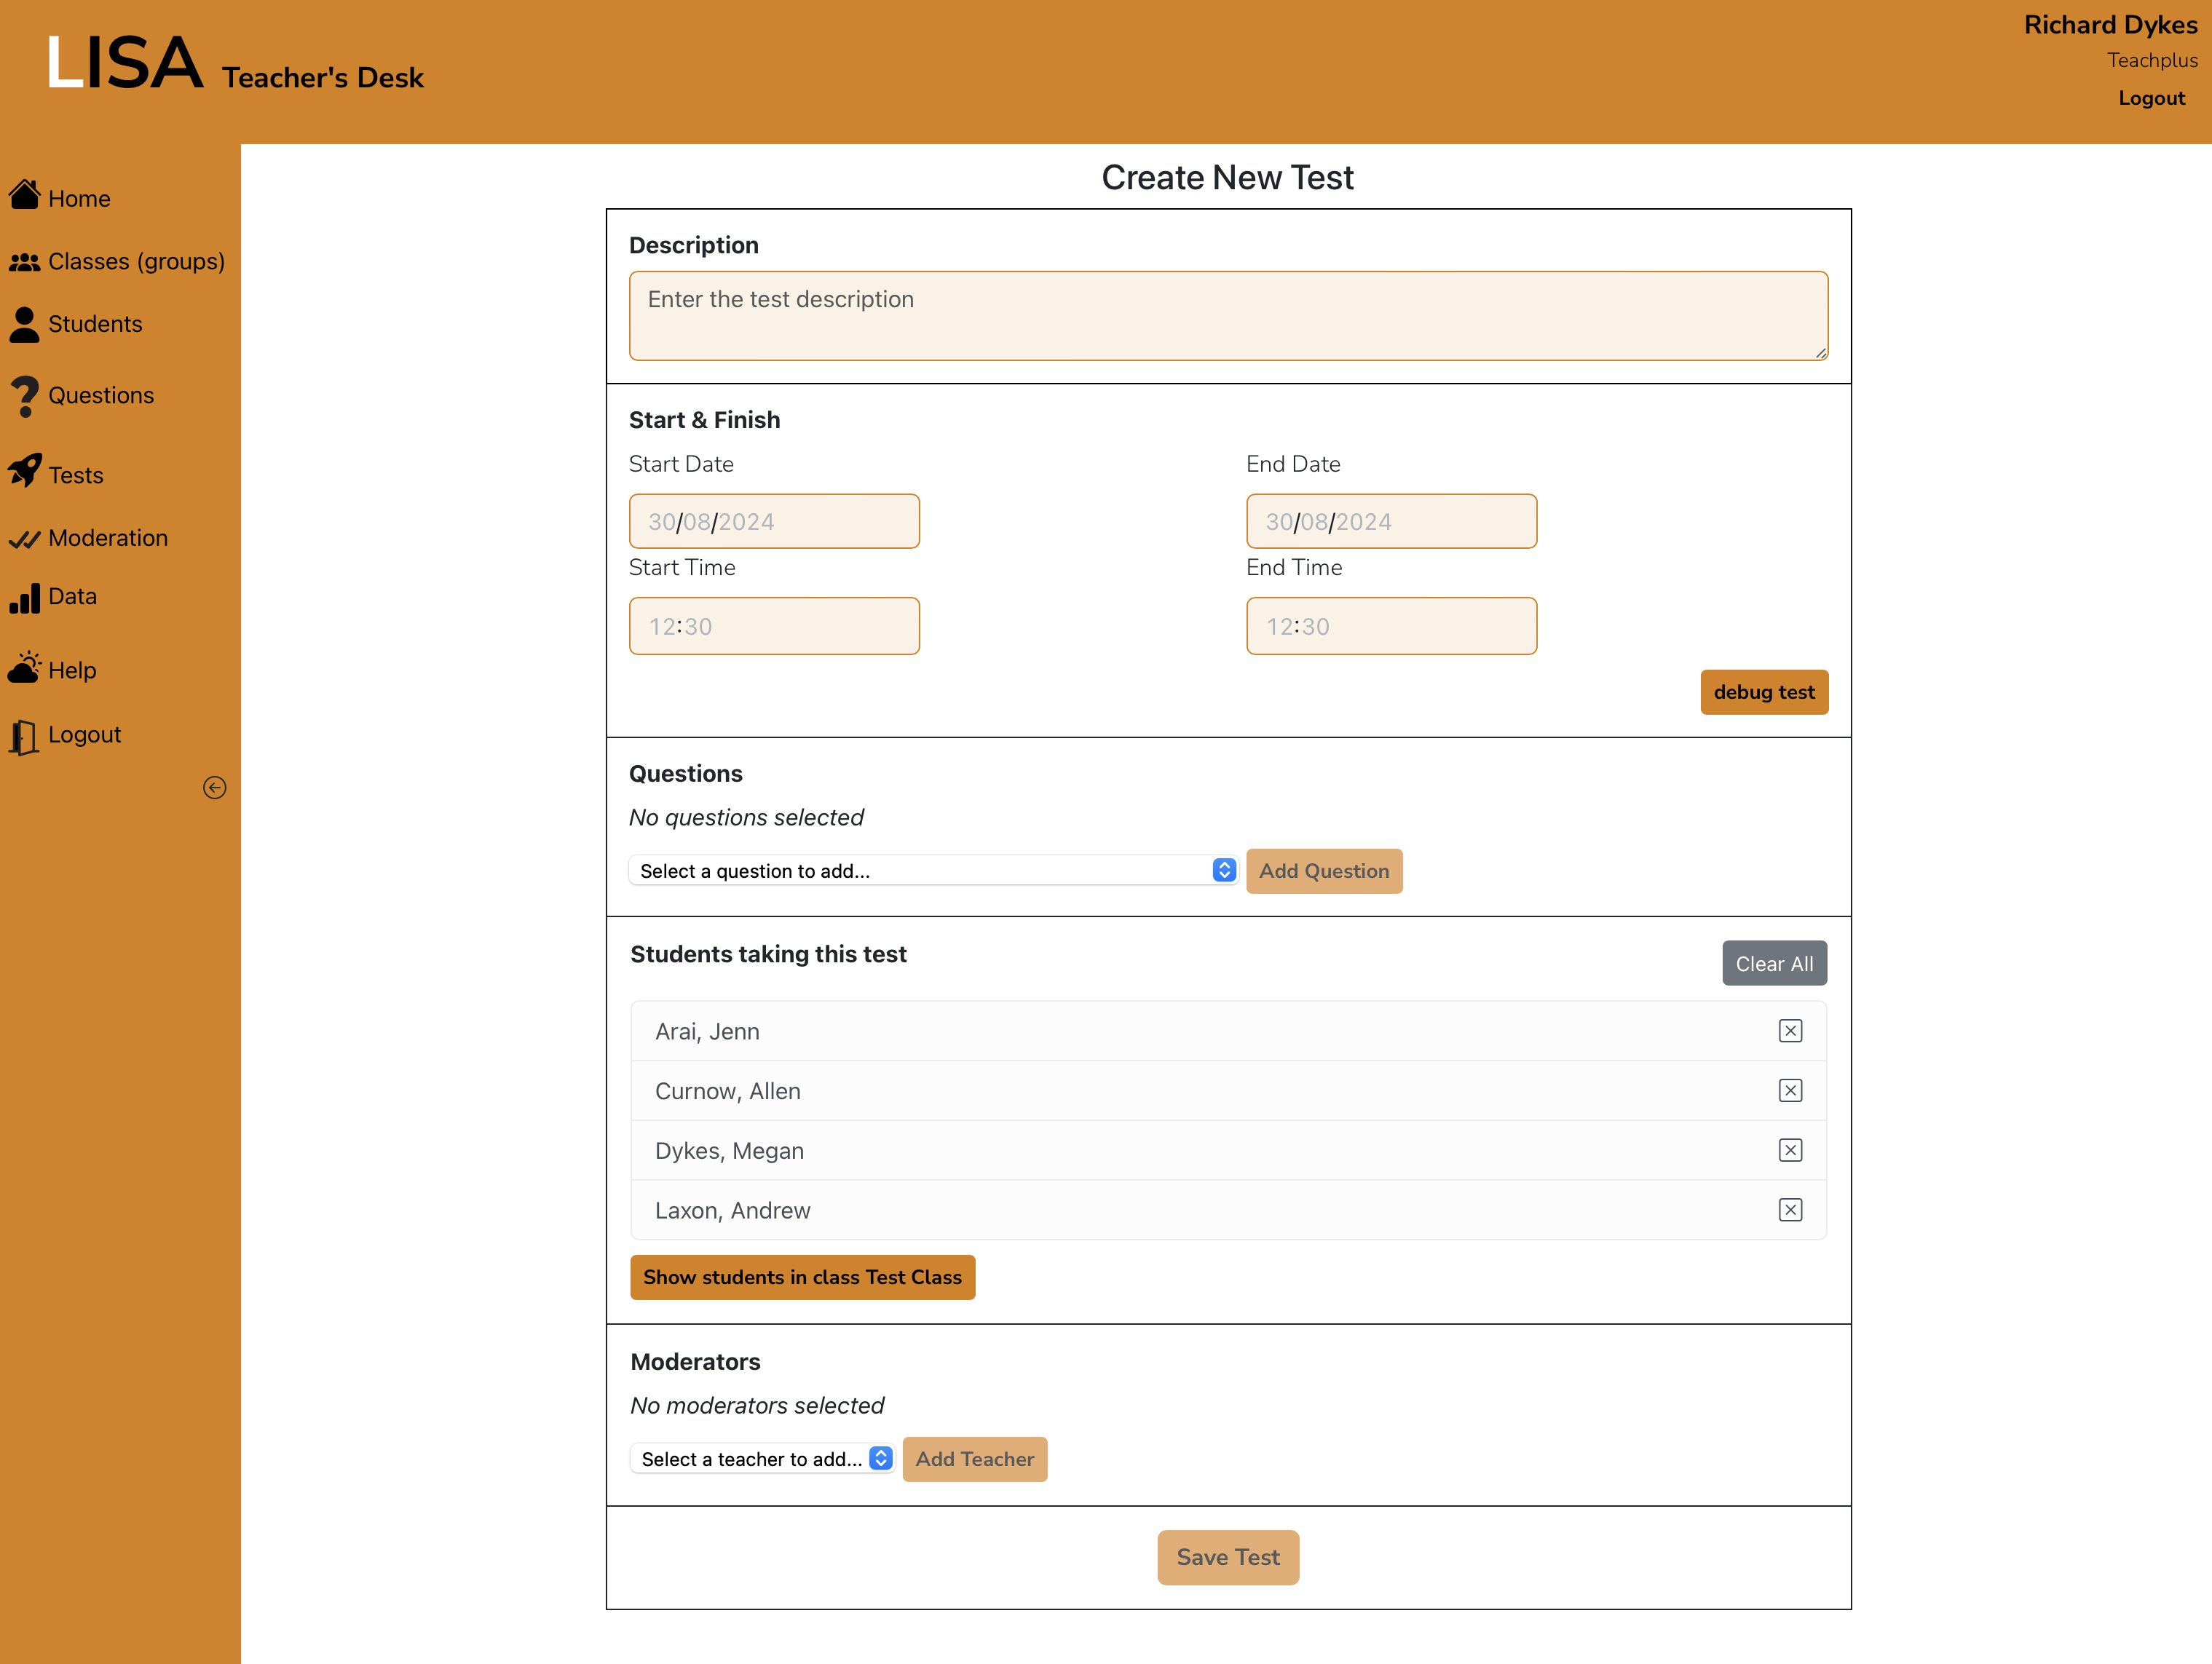Viewport: 2212px width, 1664px height.
Task: Click Show students in class Test Class
Action: pos(802,1277)
